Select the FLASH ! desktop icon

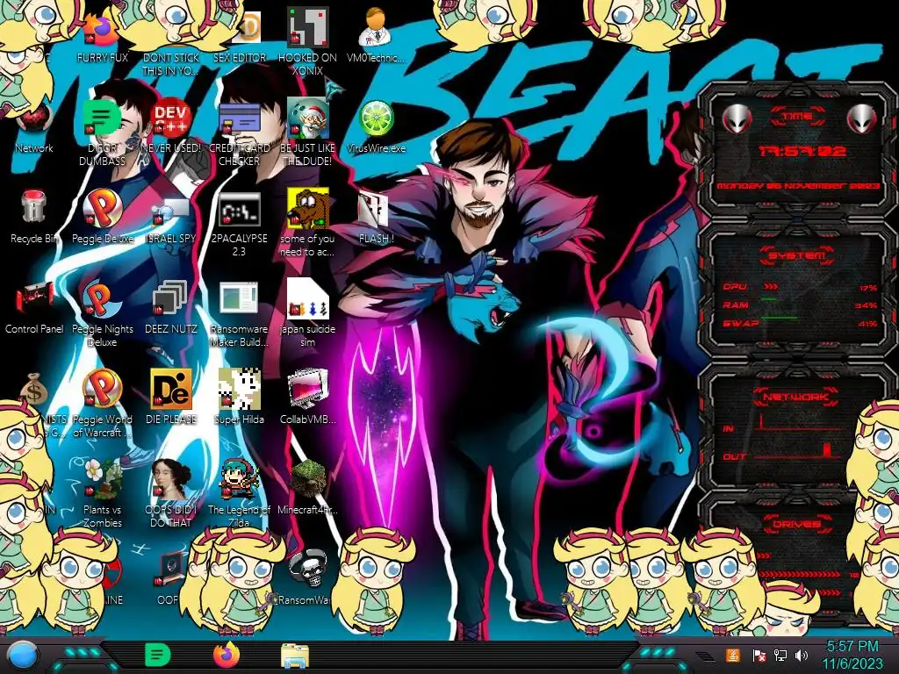click(375, 209)
